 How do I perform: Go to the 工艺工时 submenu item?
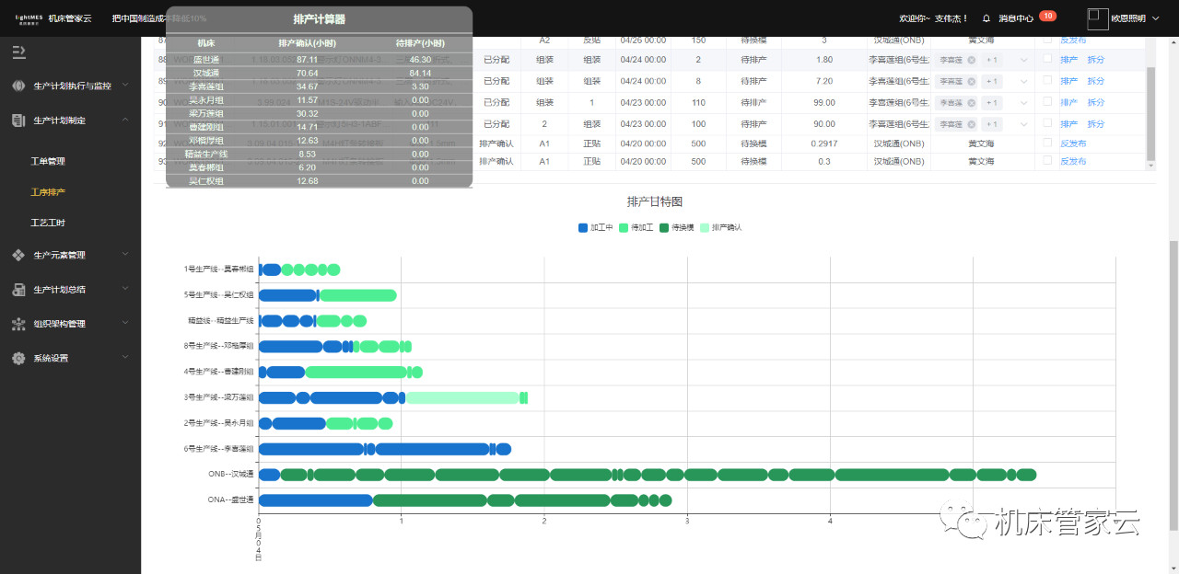tap(48, 224)
